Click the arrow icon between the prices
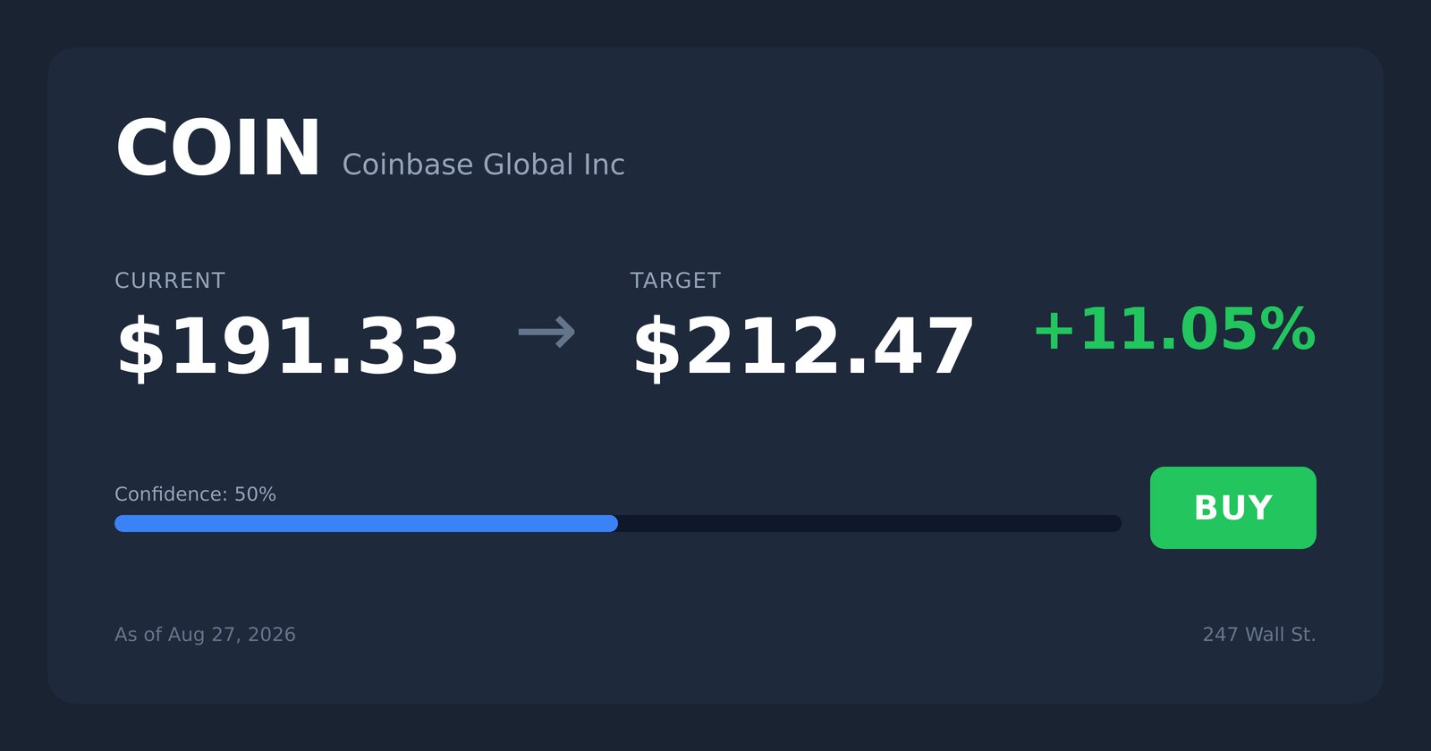1431x751 pixels. coord(546,333)
